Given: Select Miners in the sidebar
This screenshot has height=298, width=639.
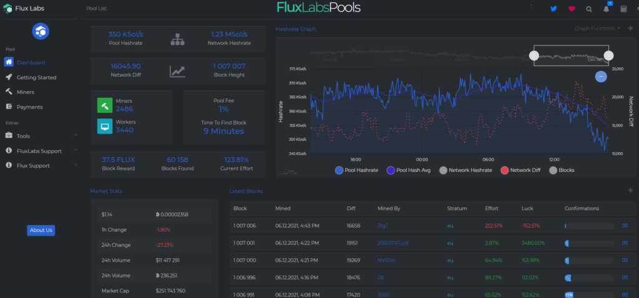Looking at the screenshot, I should point(25,92).
